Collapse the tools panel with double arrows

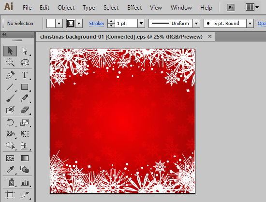point(4,35)
